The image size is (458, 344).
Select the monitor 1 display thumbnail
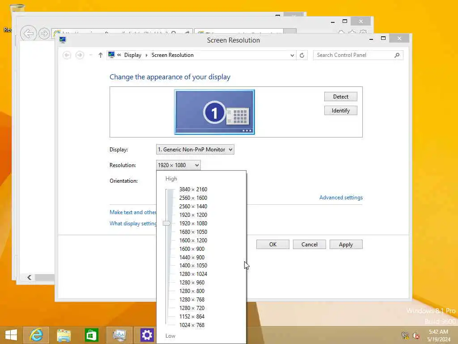tap(214, 112)
